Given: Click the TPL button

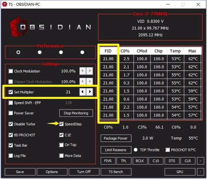Looking at the screenshot, I should click(x=124, y=161).
